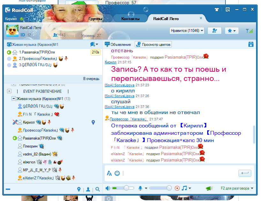265x201 pixels.
Task: Mute the microphone icon
Action: pos(140,188)
